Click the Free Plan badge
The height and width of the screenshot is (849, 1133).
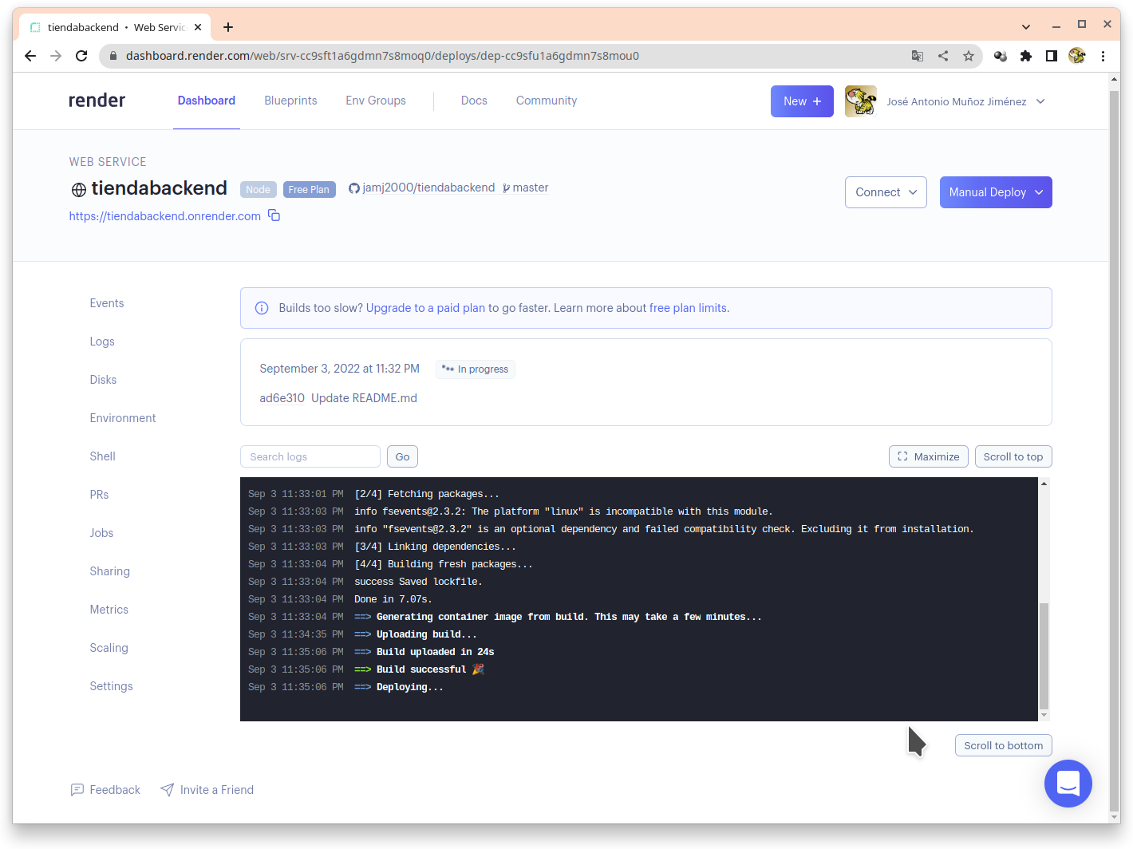click(x=309, y=189)
